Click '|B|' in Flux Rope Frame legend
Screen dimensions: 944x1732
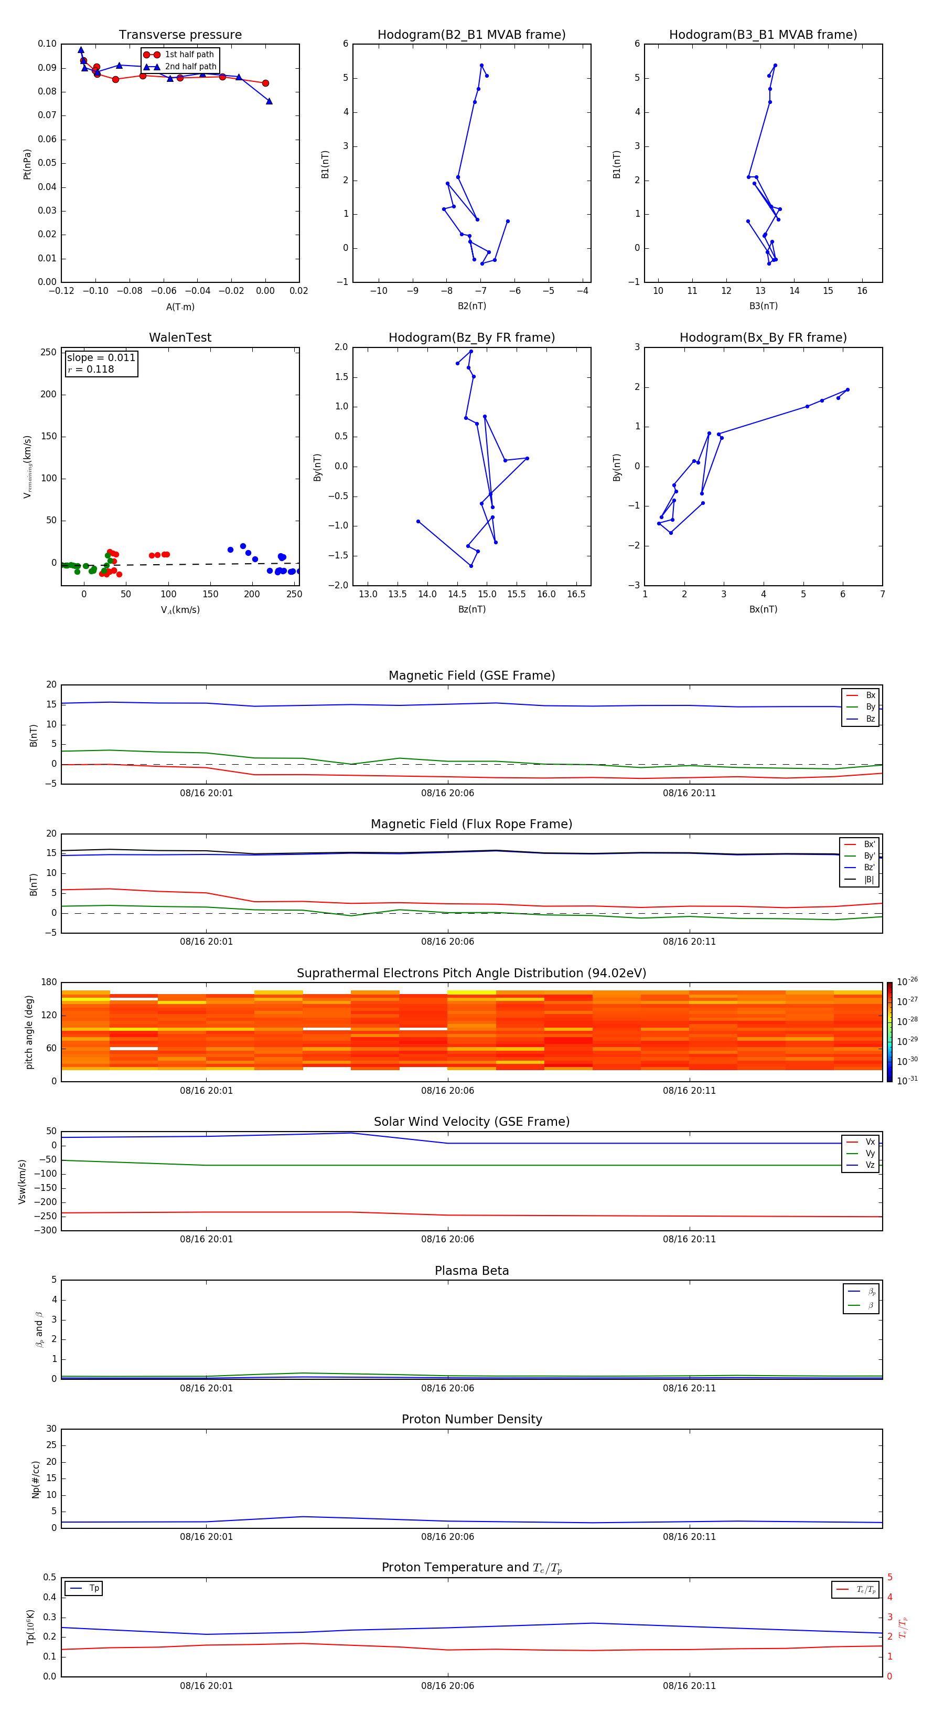pyautogui.click(x=869, y=880)
